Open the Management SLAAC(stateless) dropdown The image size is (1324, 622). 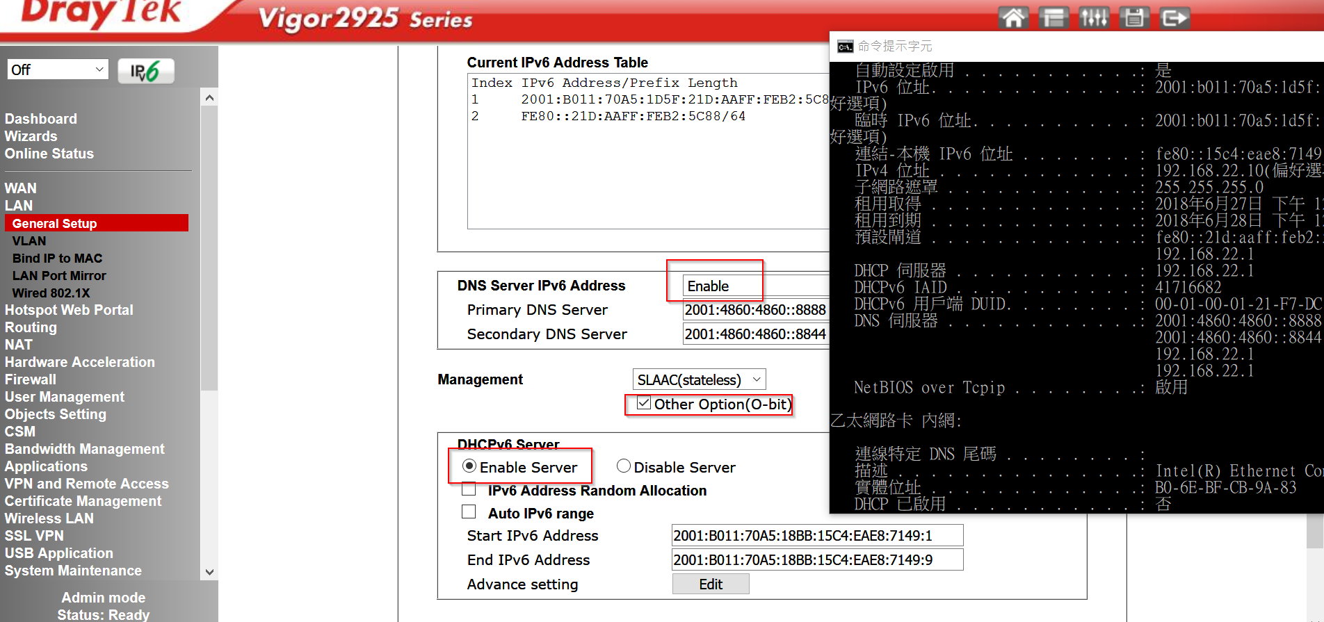699,379
